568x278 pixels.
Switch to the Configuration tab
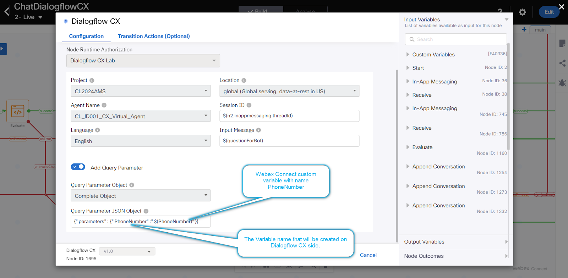[x=86, y=36]
